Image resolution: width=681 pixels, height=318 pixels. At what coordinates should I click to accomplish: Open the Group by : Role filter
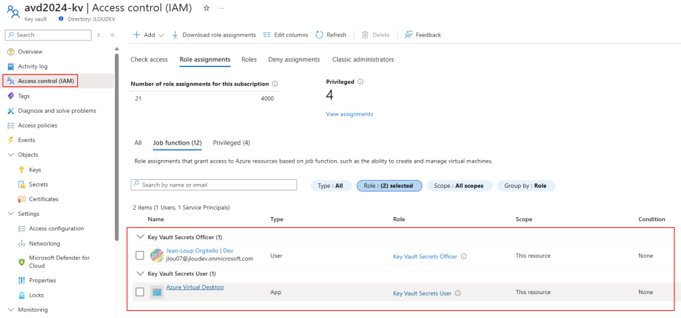[x=526, y=186]
